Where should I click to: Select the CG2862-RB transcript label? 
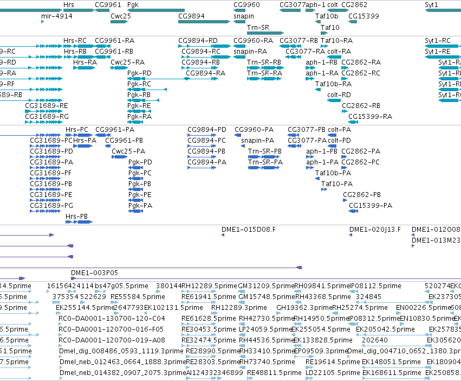[x=361, y=106]
